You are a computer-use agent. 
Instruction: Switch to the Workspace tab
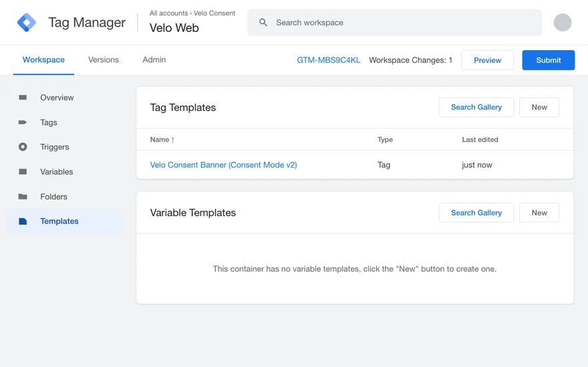point(43,59)
